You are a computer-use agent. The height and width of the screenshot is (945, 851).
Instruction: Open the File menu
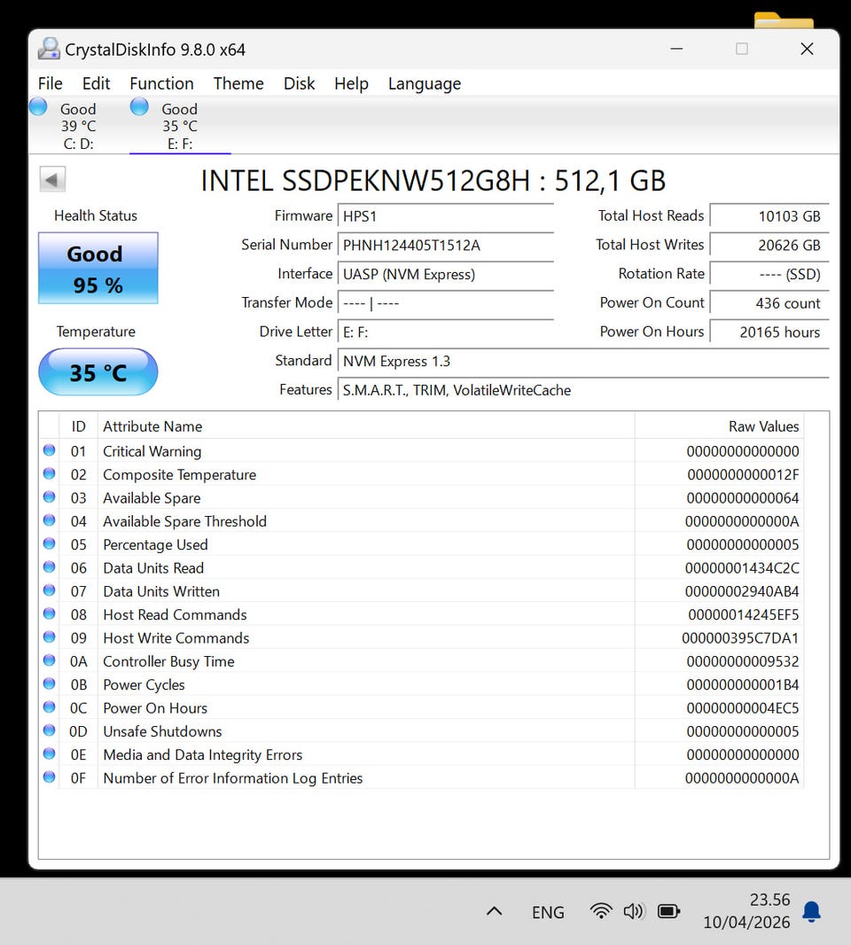point(51,83)
